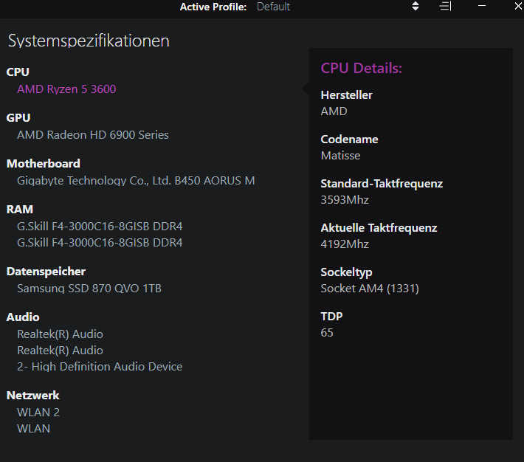Click the GPU section label
524x462 pixels.
(18, 117)
